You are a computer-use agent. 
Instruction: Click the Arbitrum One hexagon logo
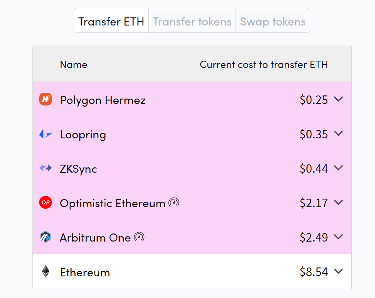coord(45,237)
